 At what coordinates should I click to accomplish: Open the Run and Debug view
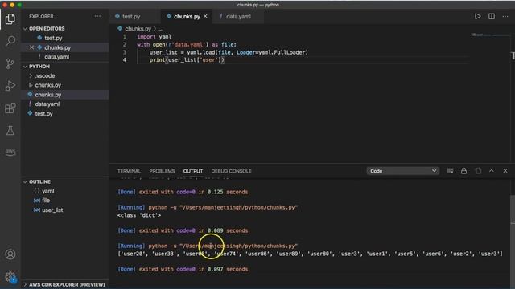(x=10, y=86)
